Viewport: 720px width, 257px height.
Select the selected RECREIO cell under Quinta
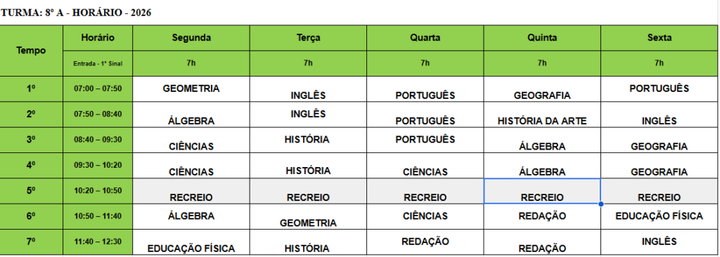click(542, 192)
